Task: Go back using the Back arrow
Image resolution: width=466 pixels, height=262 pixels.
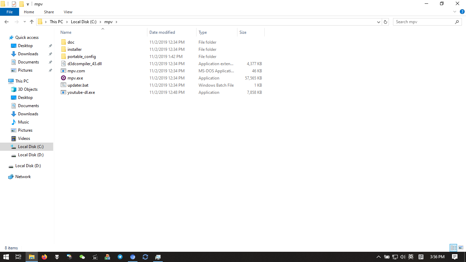Action: coord(6,22)
